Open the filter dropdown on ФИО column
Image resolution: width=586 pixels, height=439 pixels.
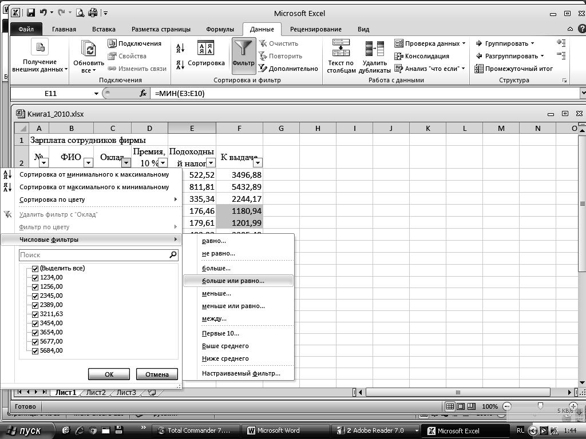[x=88, y=163]
